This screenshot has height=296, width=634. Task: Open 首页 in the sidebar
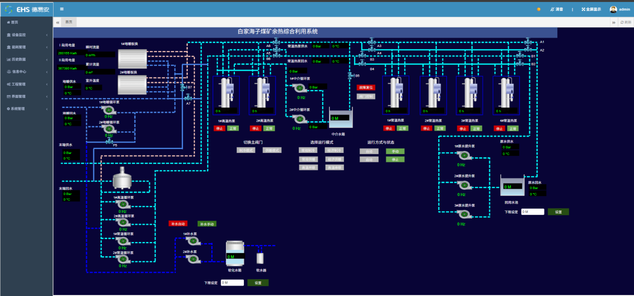(x=15, y=22)
